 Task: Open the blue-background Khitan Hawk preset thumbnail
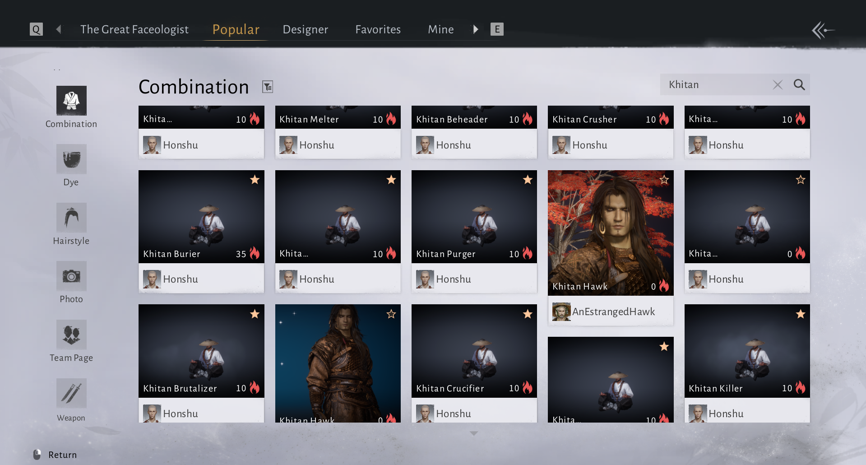[x=338, y=363]
